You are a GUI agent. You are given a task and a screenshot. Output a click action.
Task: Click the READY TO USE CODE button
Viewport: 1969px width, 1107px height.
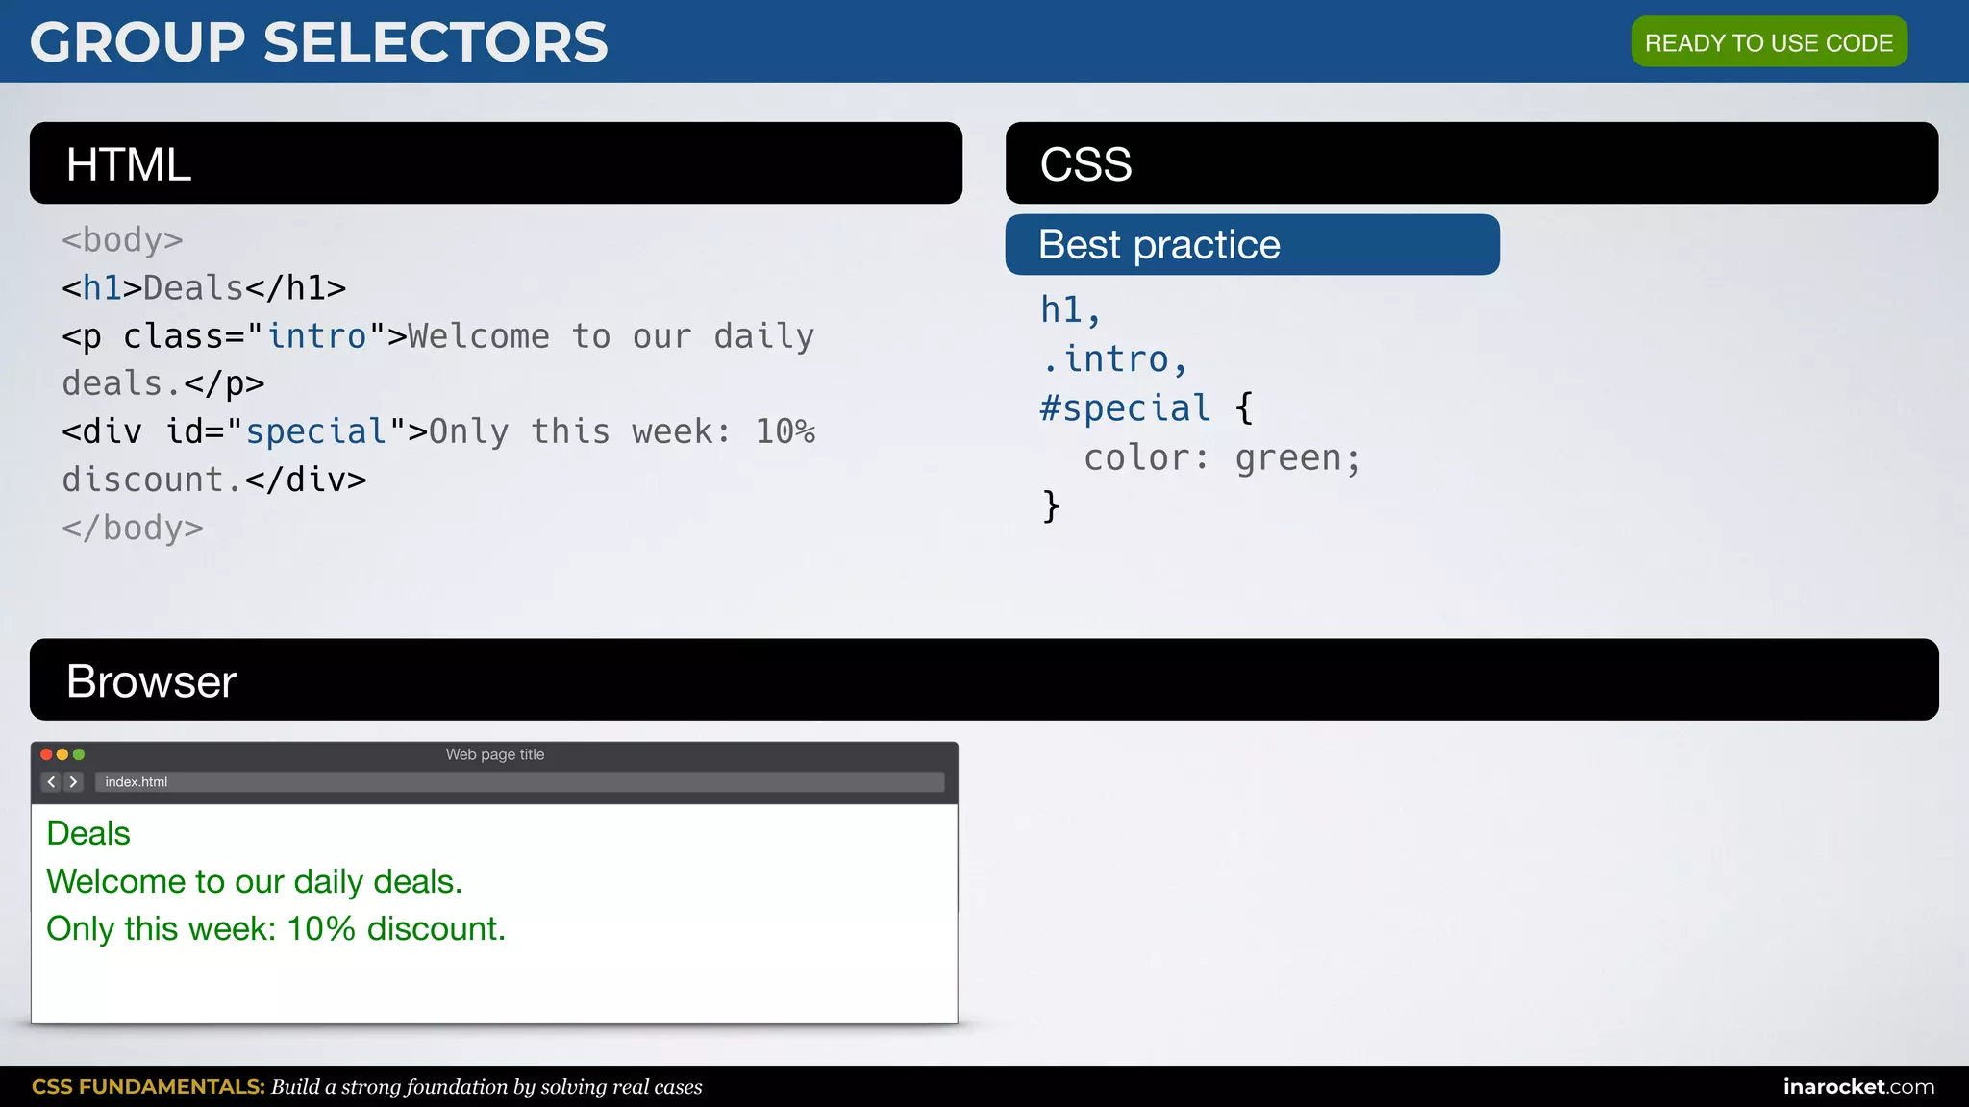click(1769, 42)
